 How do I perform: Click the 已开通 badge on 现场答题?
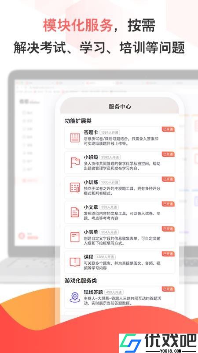click(x=168, y=289)
